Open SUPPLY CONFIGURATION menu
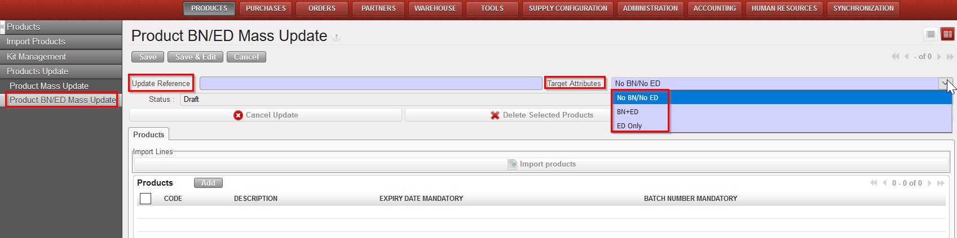This screenshot has height=238, width=957. pyautogui.click(x=568, y=8)
